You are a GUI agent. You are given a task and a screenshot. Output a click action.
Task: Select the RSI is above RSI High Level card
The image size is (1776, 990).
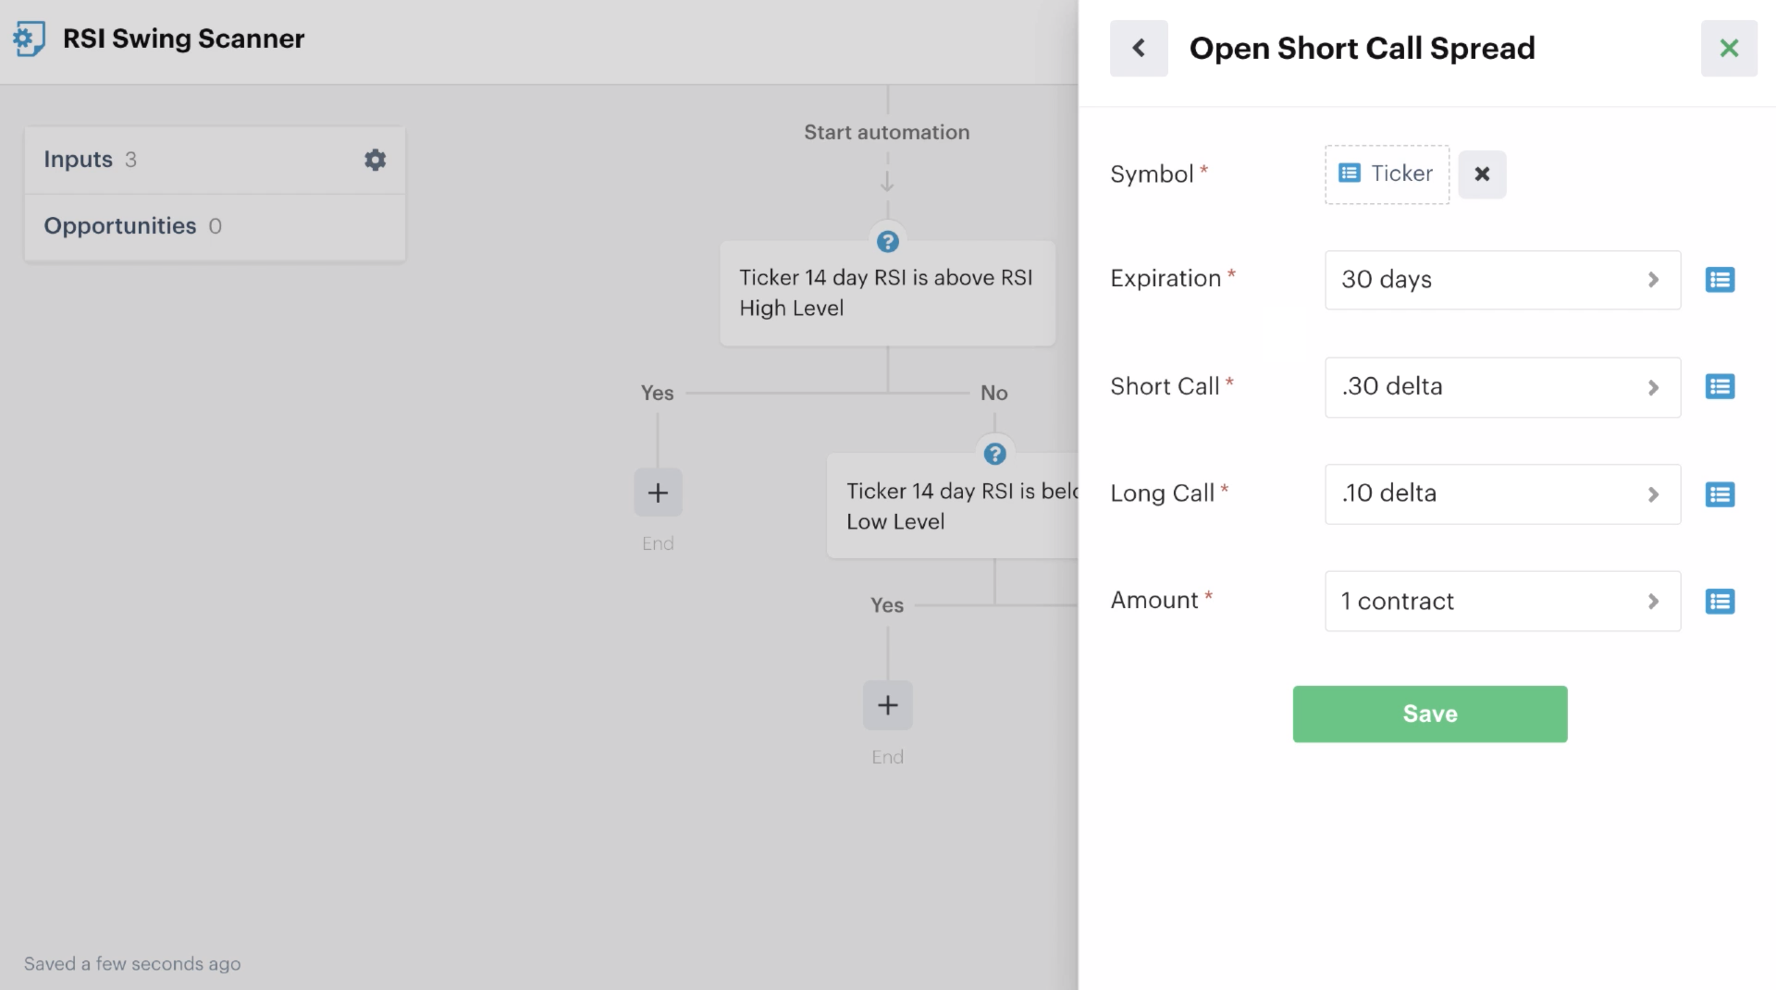(887, 293)
